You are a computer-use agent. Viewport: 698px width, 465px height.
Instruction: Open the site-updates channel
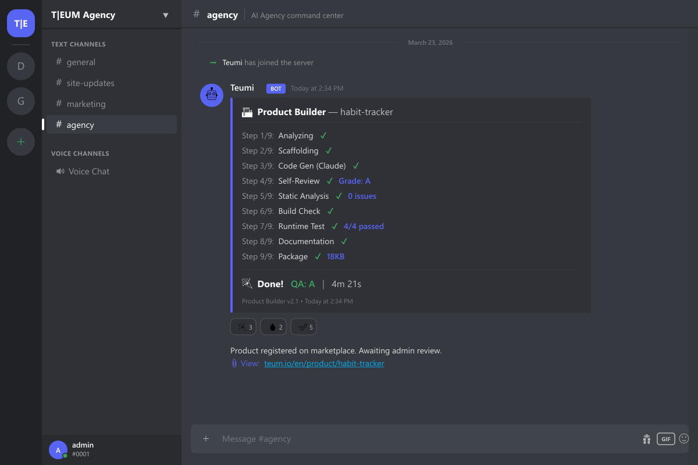tap(90, 83)
